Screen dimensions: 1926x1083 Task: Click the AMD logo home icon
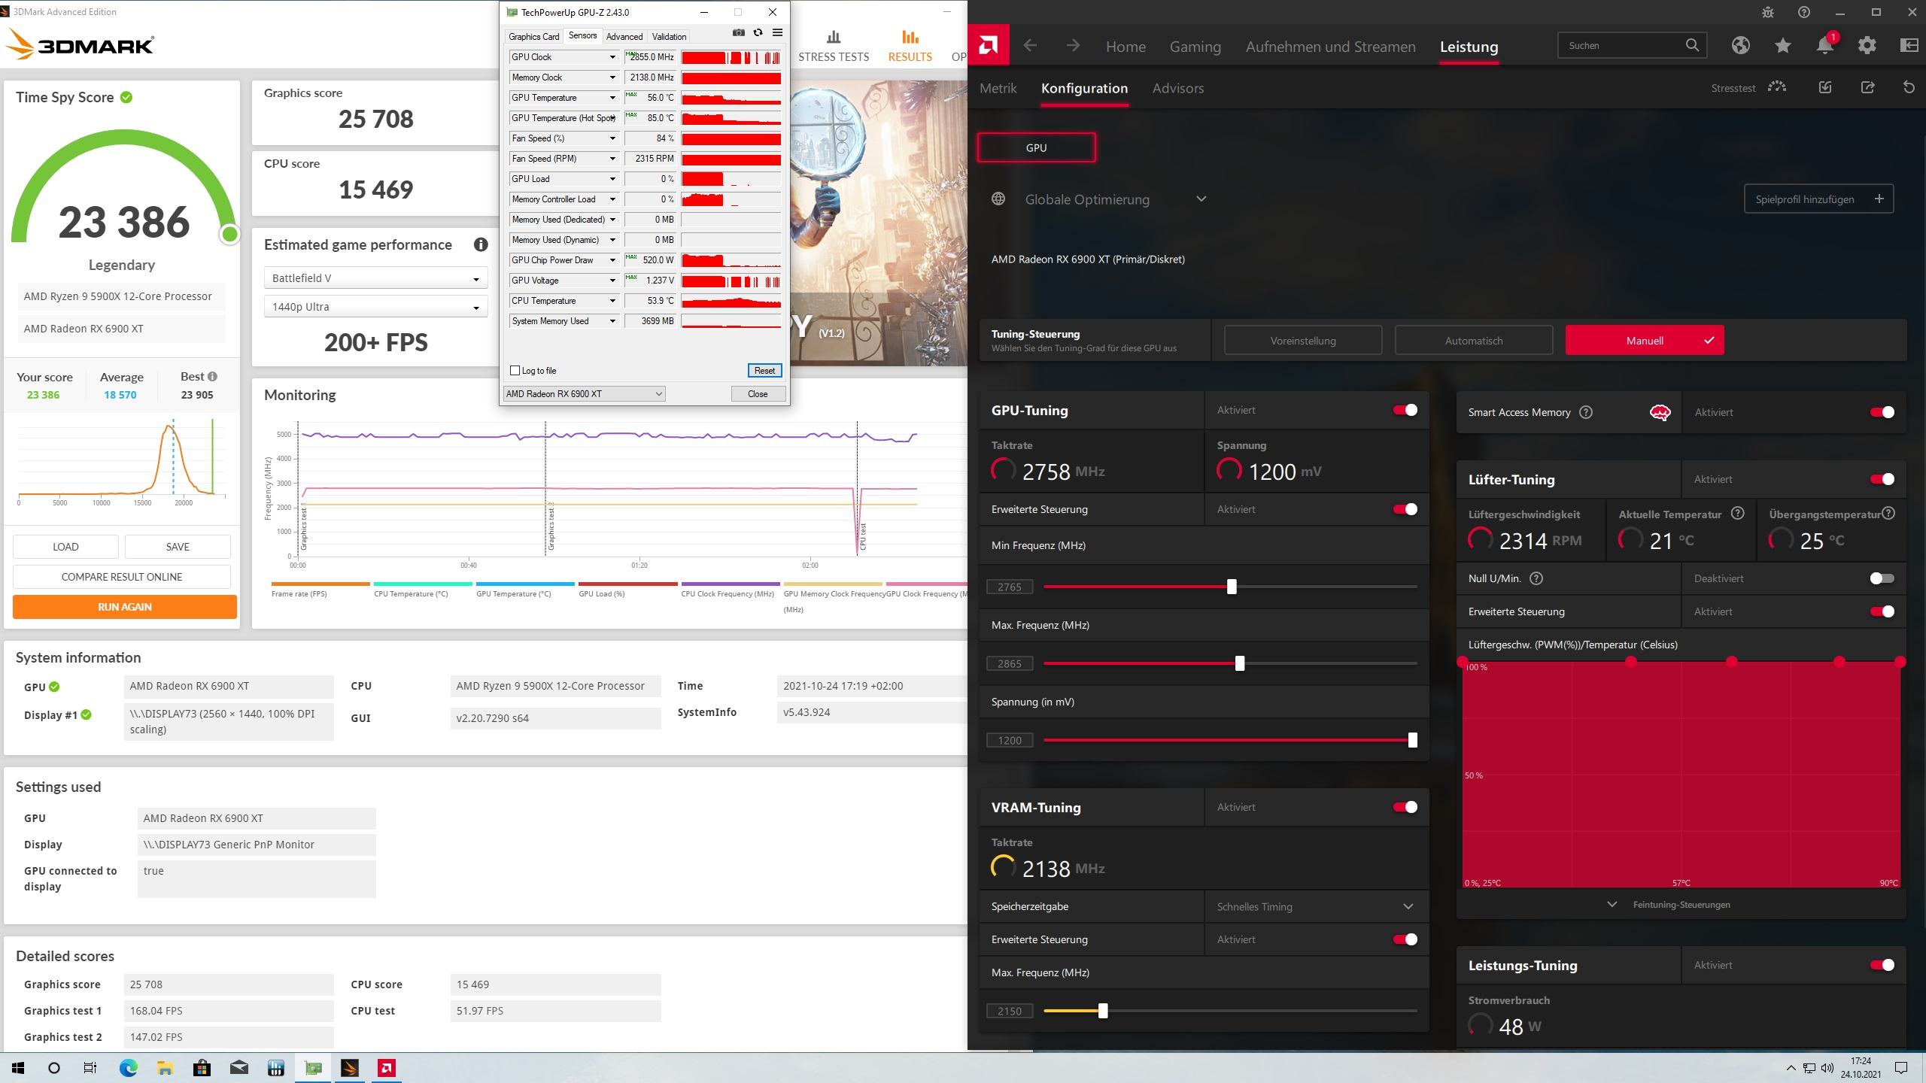click(x=988, y=46)
